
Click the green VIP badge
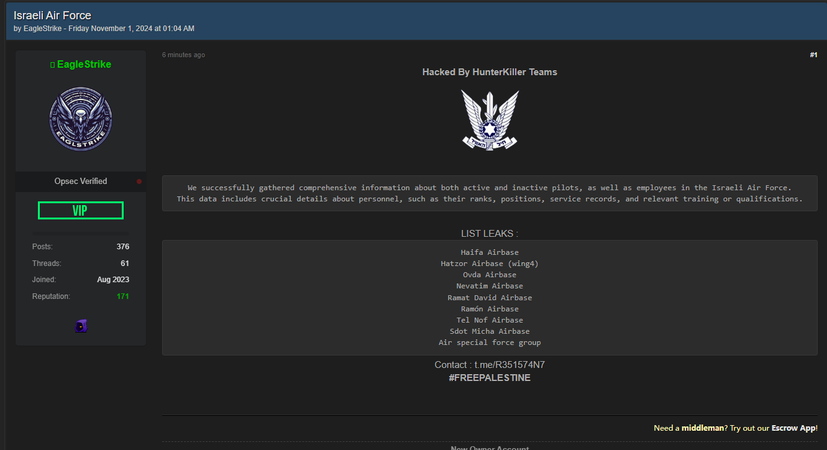click(x=81, y=211)
